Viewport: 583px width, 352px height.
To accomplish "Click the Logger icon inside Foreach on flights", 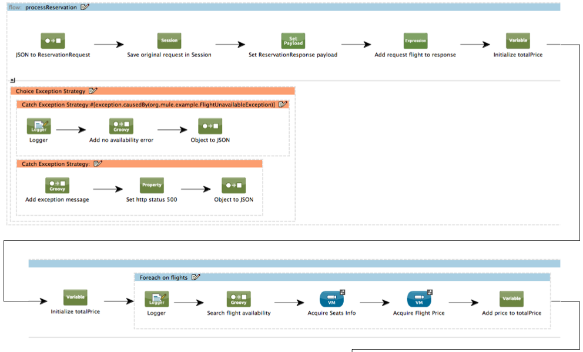I will pyautogui.click(x=155, y=299).
